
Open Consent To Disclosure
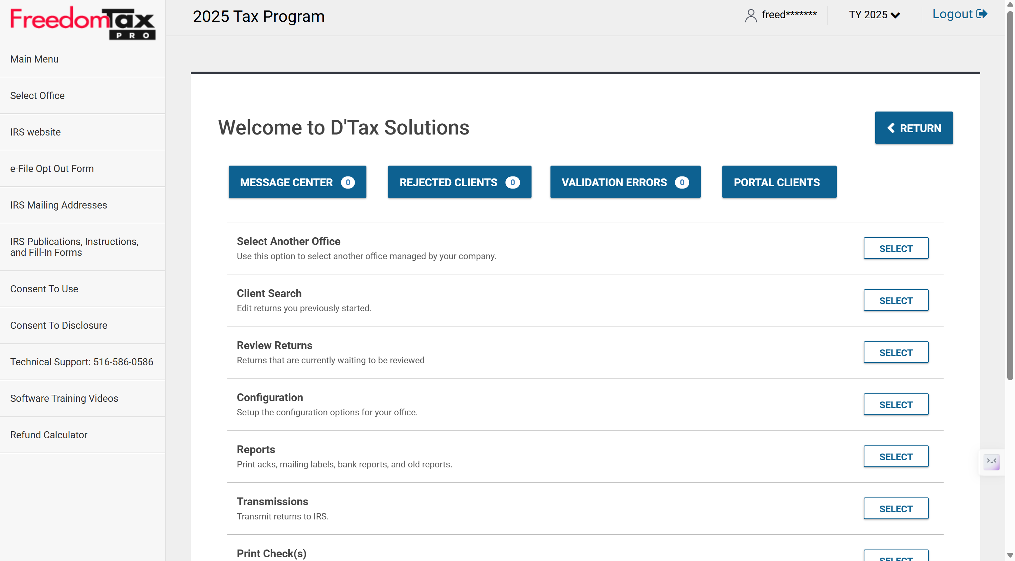pos(83,325)
